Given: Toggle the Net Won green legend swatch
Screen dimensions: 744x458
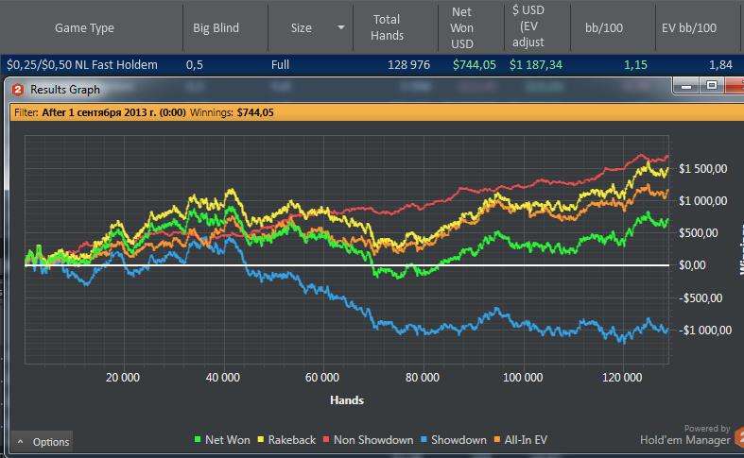Looking at the screenshot, I should pos(198,440).
